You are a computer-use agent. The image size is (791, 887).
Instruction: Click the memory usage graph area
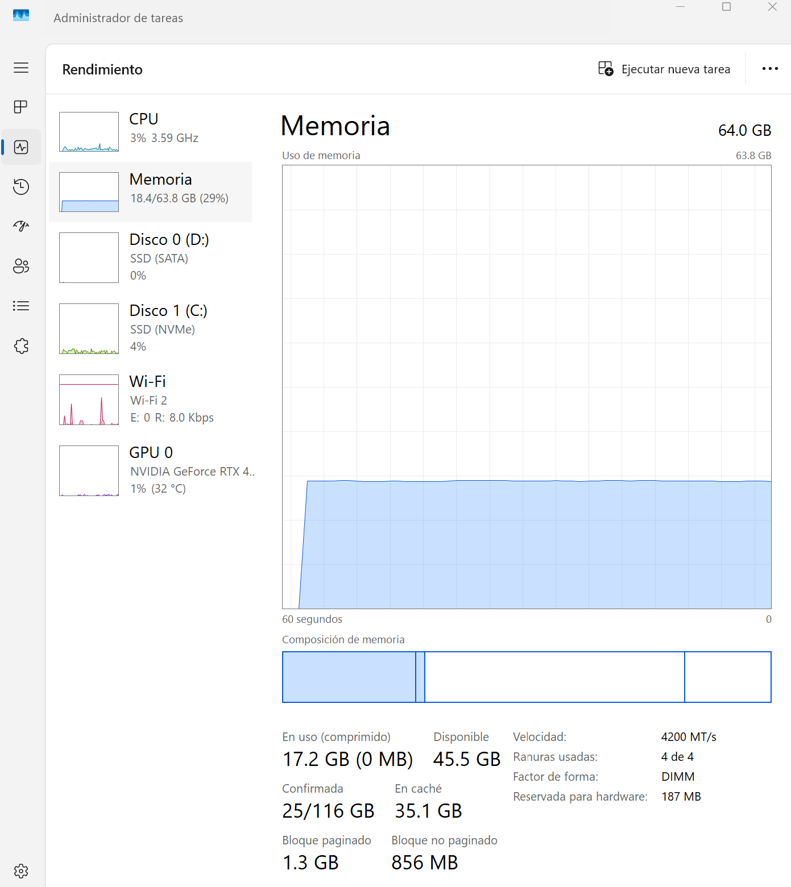(x=526, y=386)
